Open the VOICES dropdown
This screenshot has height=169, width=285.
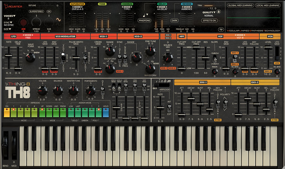pyautogui.click(x=9, y=16)
